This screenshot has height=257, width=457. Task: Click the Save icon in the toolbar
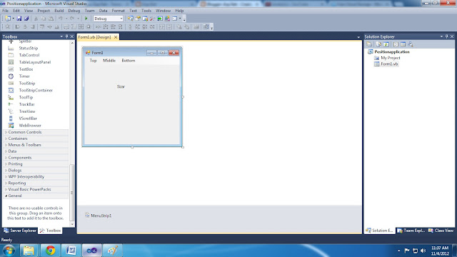tap(19, 19)
